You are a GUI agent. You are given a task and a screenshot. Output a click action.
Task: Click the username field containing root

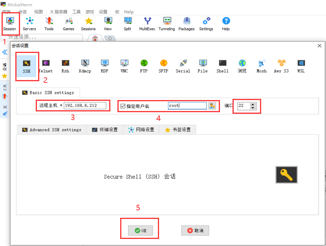pyautogui.click(x=187, y=106)
